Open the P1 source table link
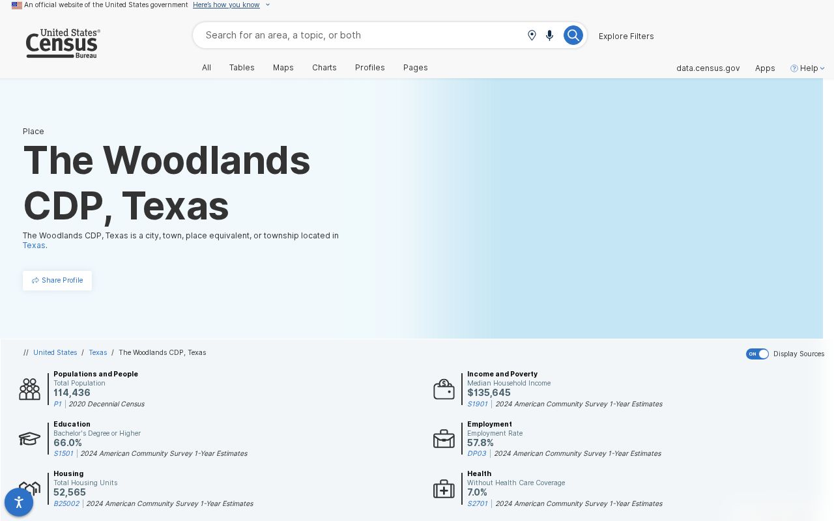 click(57, 404)
